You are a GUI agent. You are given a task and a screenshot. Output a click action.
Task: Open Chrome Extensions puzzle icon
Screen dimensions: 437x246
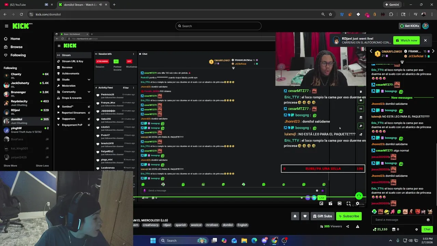click(x=391, y=14)
